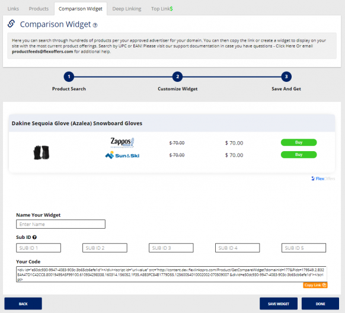Go to step 2 Customize Widget circle
The height and width of the screenshot is (313, 345).
click(178, 76)
